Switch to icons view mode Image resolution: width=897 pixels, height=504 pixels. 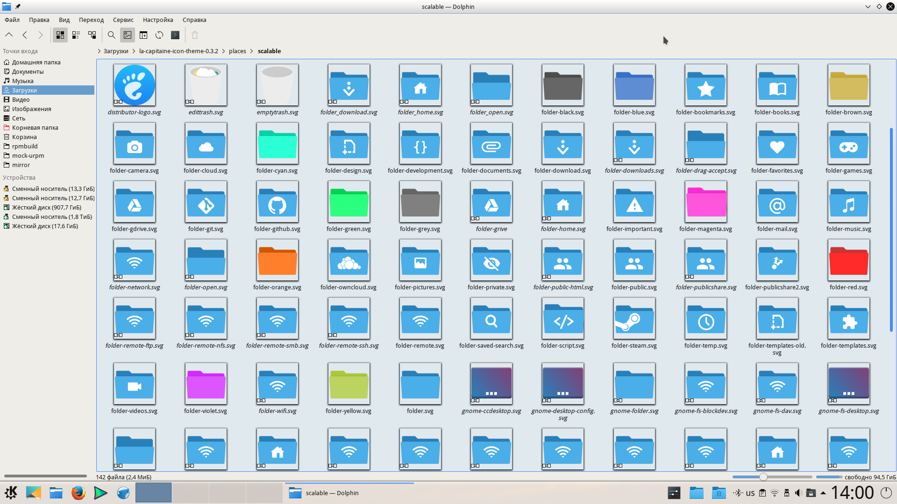click(x=60, y=35)
